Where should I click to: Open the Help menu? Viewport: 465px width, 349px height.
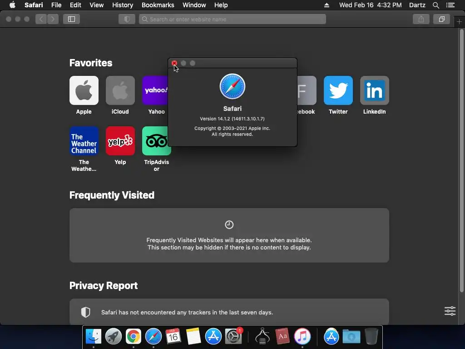coord(221,5)
